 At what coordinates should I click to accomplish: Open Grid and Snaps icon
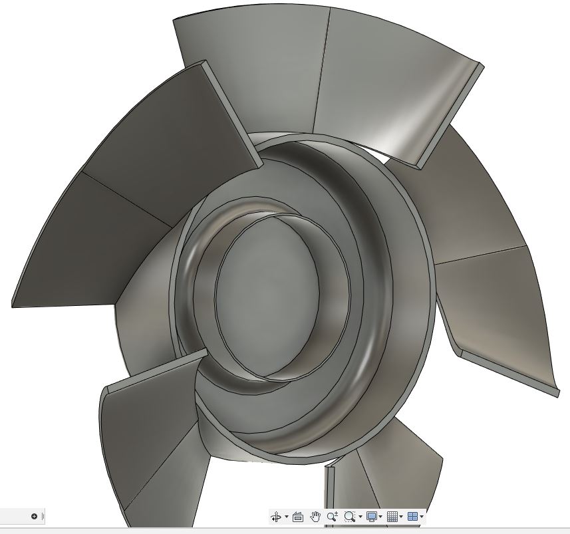392,517
